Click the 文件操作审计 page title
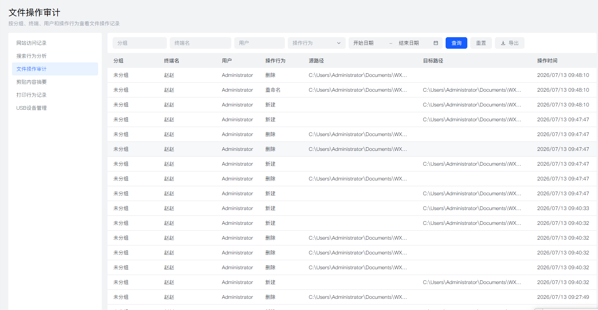598x310 pixels. click(34, 13)
